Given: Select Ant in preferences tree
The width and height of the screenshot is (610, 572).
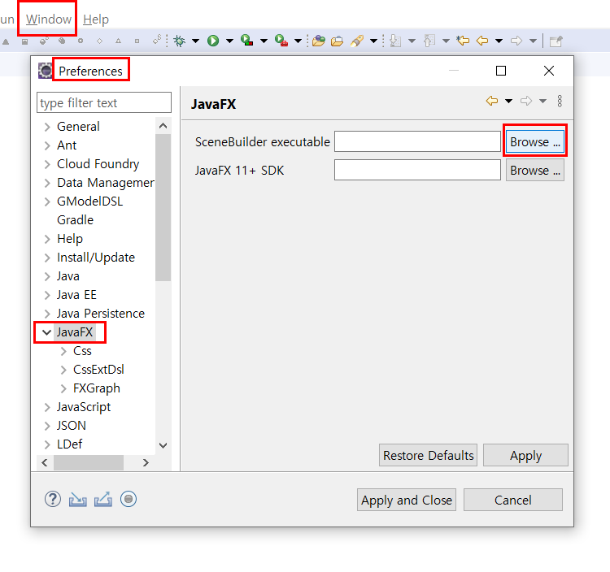Looking at the screenshot, I should [x=67, y=145].
